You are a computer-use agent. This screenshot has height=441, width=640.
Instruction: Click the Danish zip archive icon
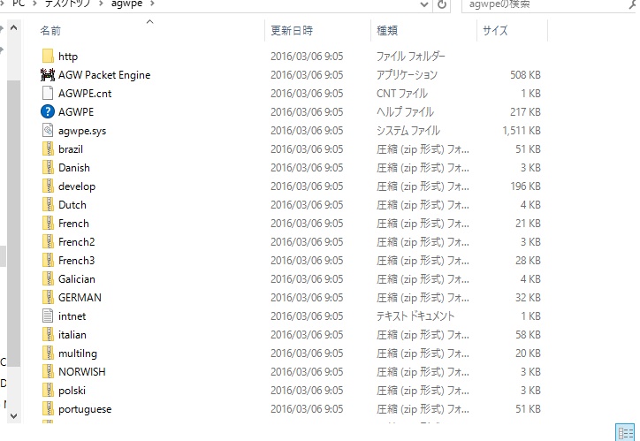click(x=48, y=168)
